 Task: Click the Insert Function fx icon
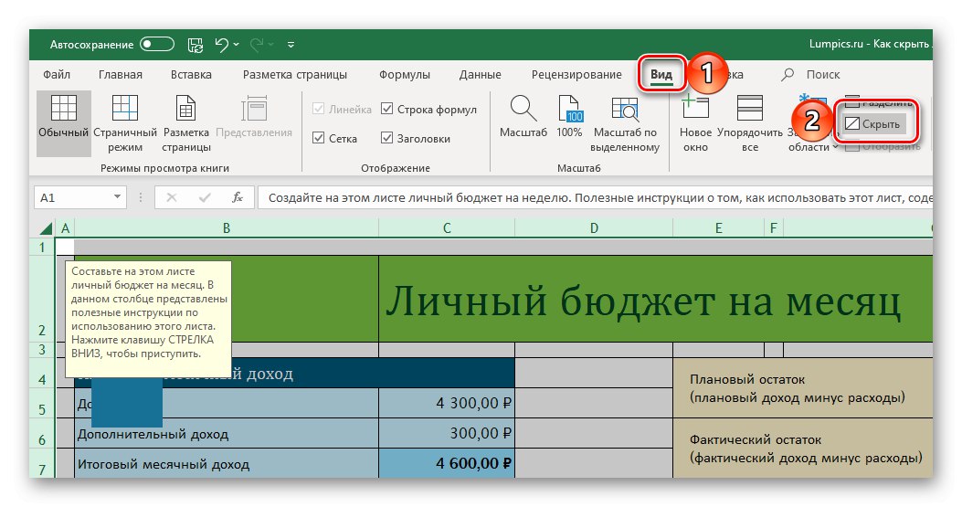pos(238,197)
